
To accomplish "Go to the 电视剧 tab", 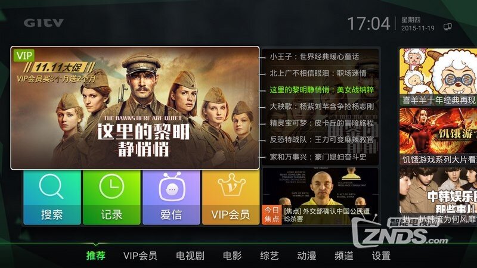I will tap(190, 255).
